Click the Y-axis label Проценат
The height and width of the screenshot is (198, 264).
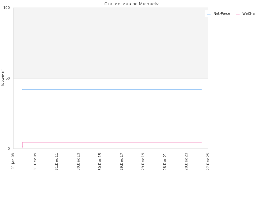click(2, 78)
